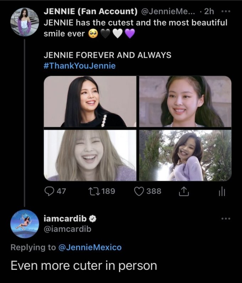Like the tweet with heart icon
This screenshot has width=242, height=283.
tap(139, 191)
